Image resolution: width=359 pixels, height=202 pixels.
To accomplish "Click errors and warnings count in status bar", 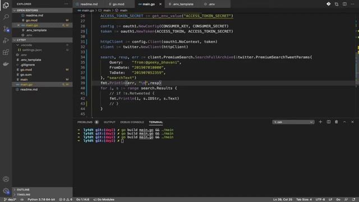I will pyautogui.click(x=66, y=200).
